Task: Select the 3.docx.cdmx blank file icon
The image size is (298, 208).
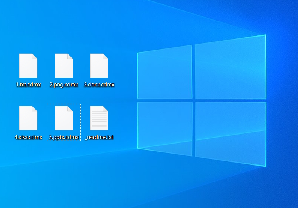Action: tap(99, 66)
